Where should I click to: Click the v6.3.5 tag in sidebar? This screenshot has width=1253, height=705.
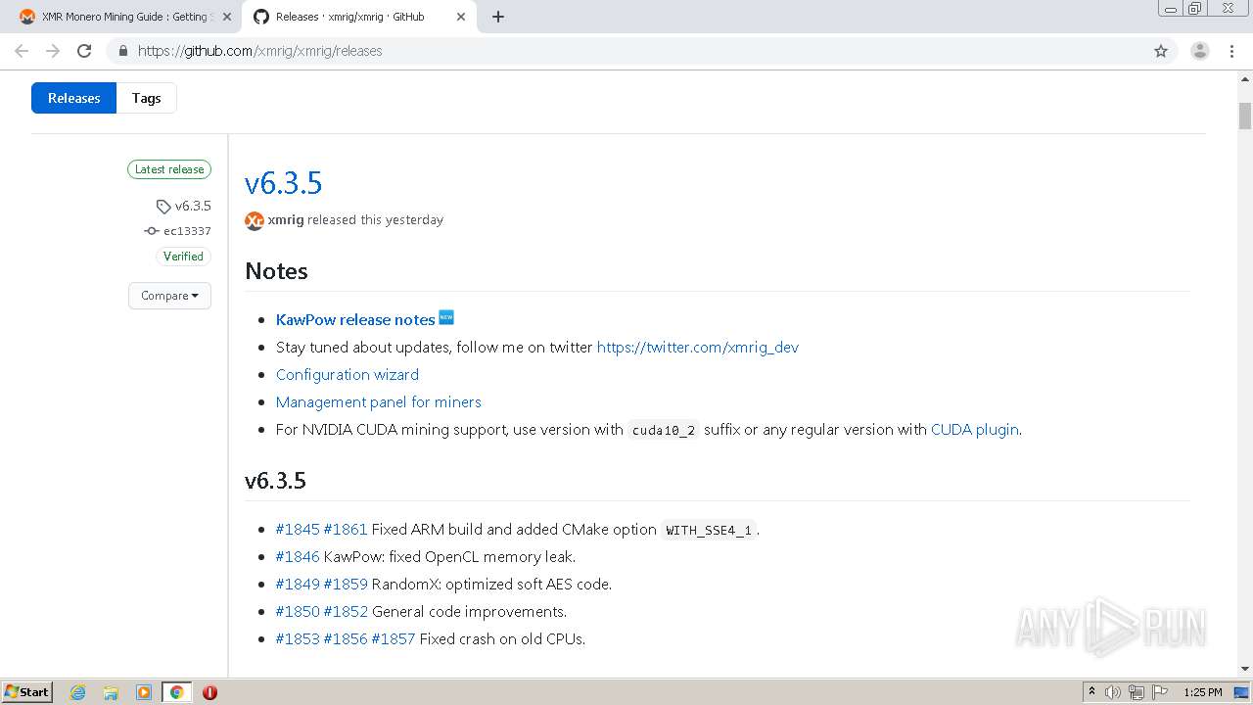[x=193, y=206]
